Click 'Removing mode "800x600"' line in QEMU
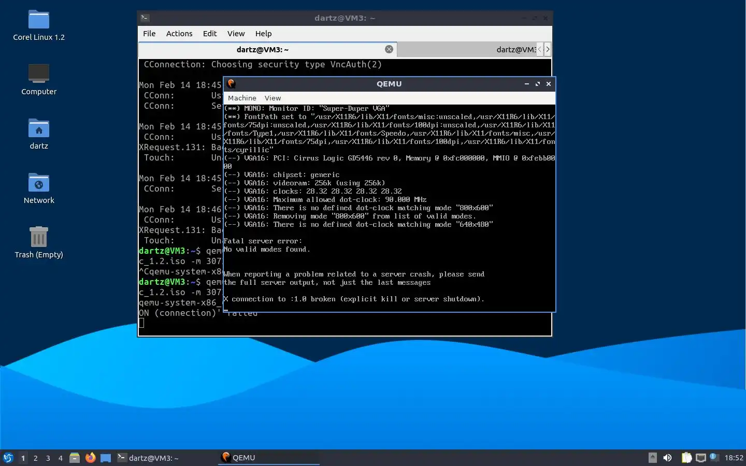The width and height of the screenshot is (746, 466). tap(350, 216)
